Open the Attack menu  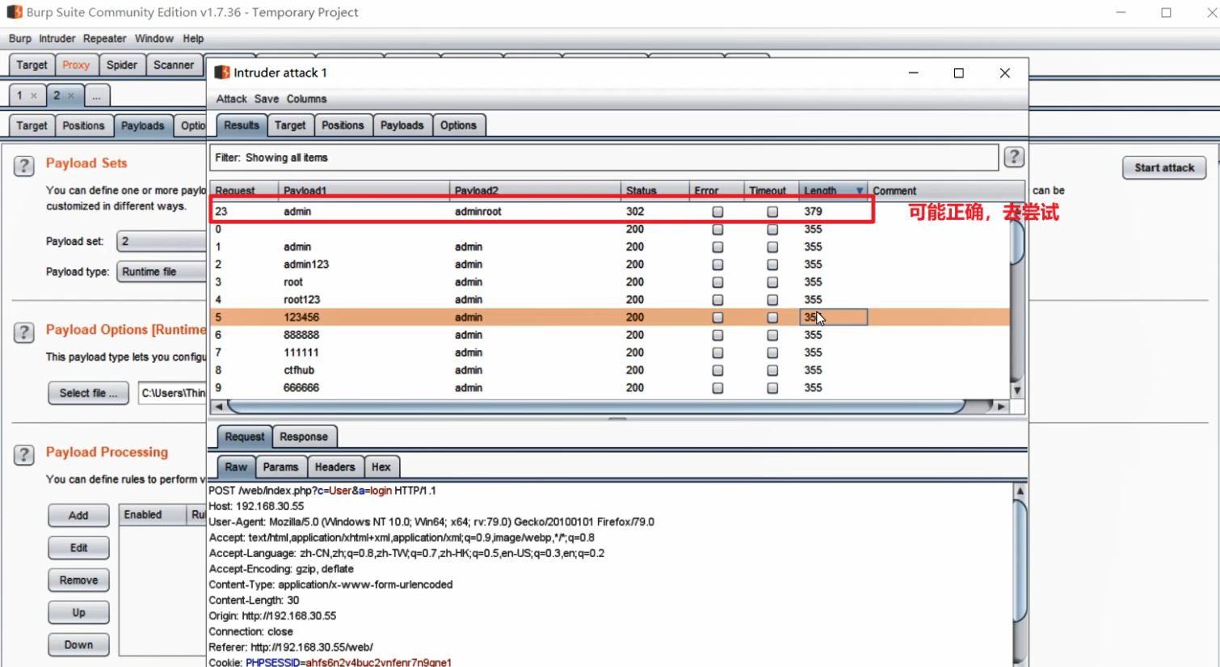[x=231, y=99]
